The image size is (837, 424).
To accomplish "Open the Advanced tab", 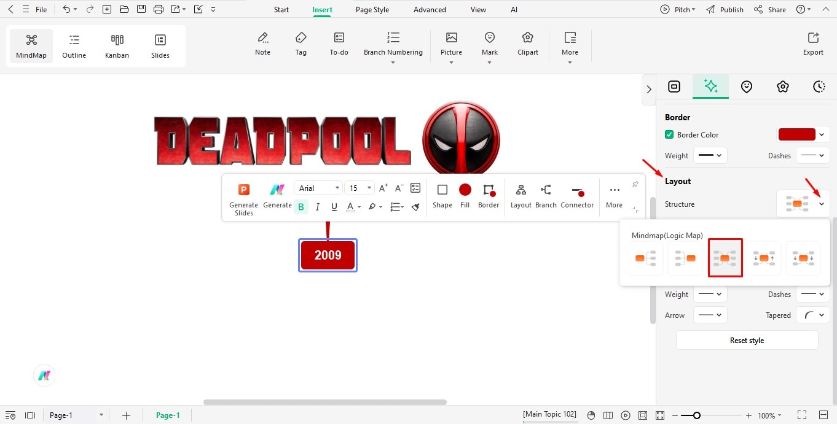I will (x=430, y=10).
